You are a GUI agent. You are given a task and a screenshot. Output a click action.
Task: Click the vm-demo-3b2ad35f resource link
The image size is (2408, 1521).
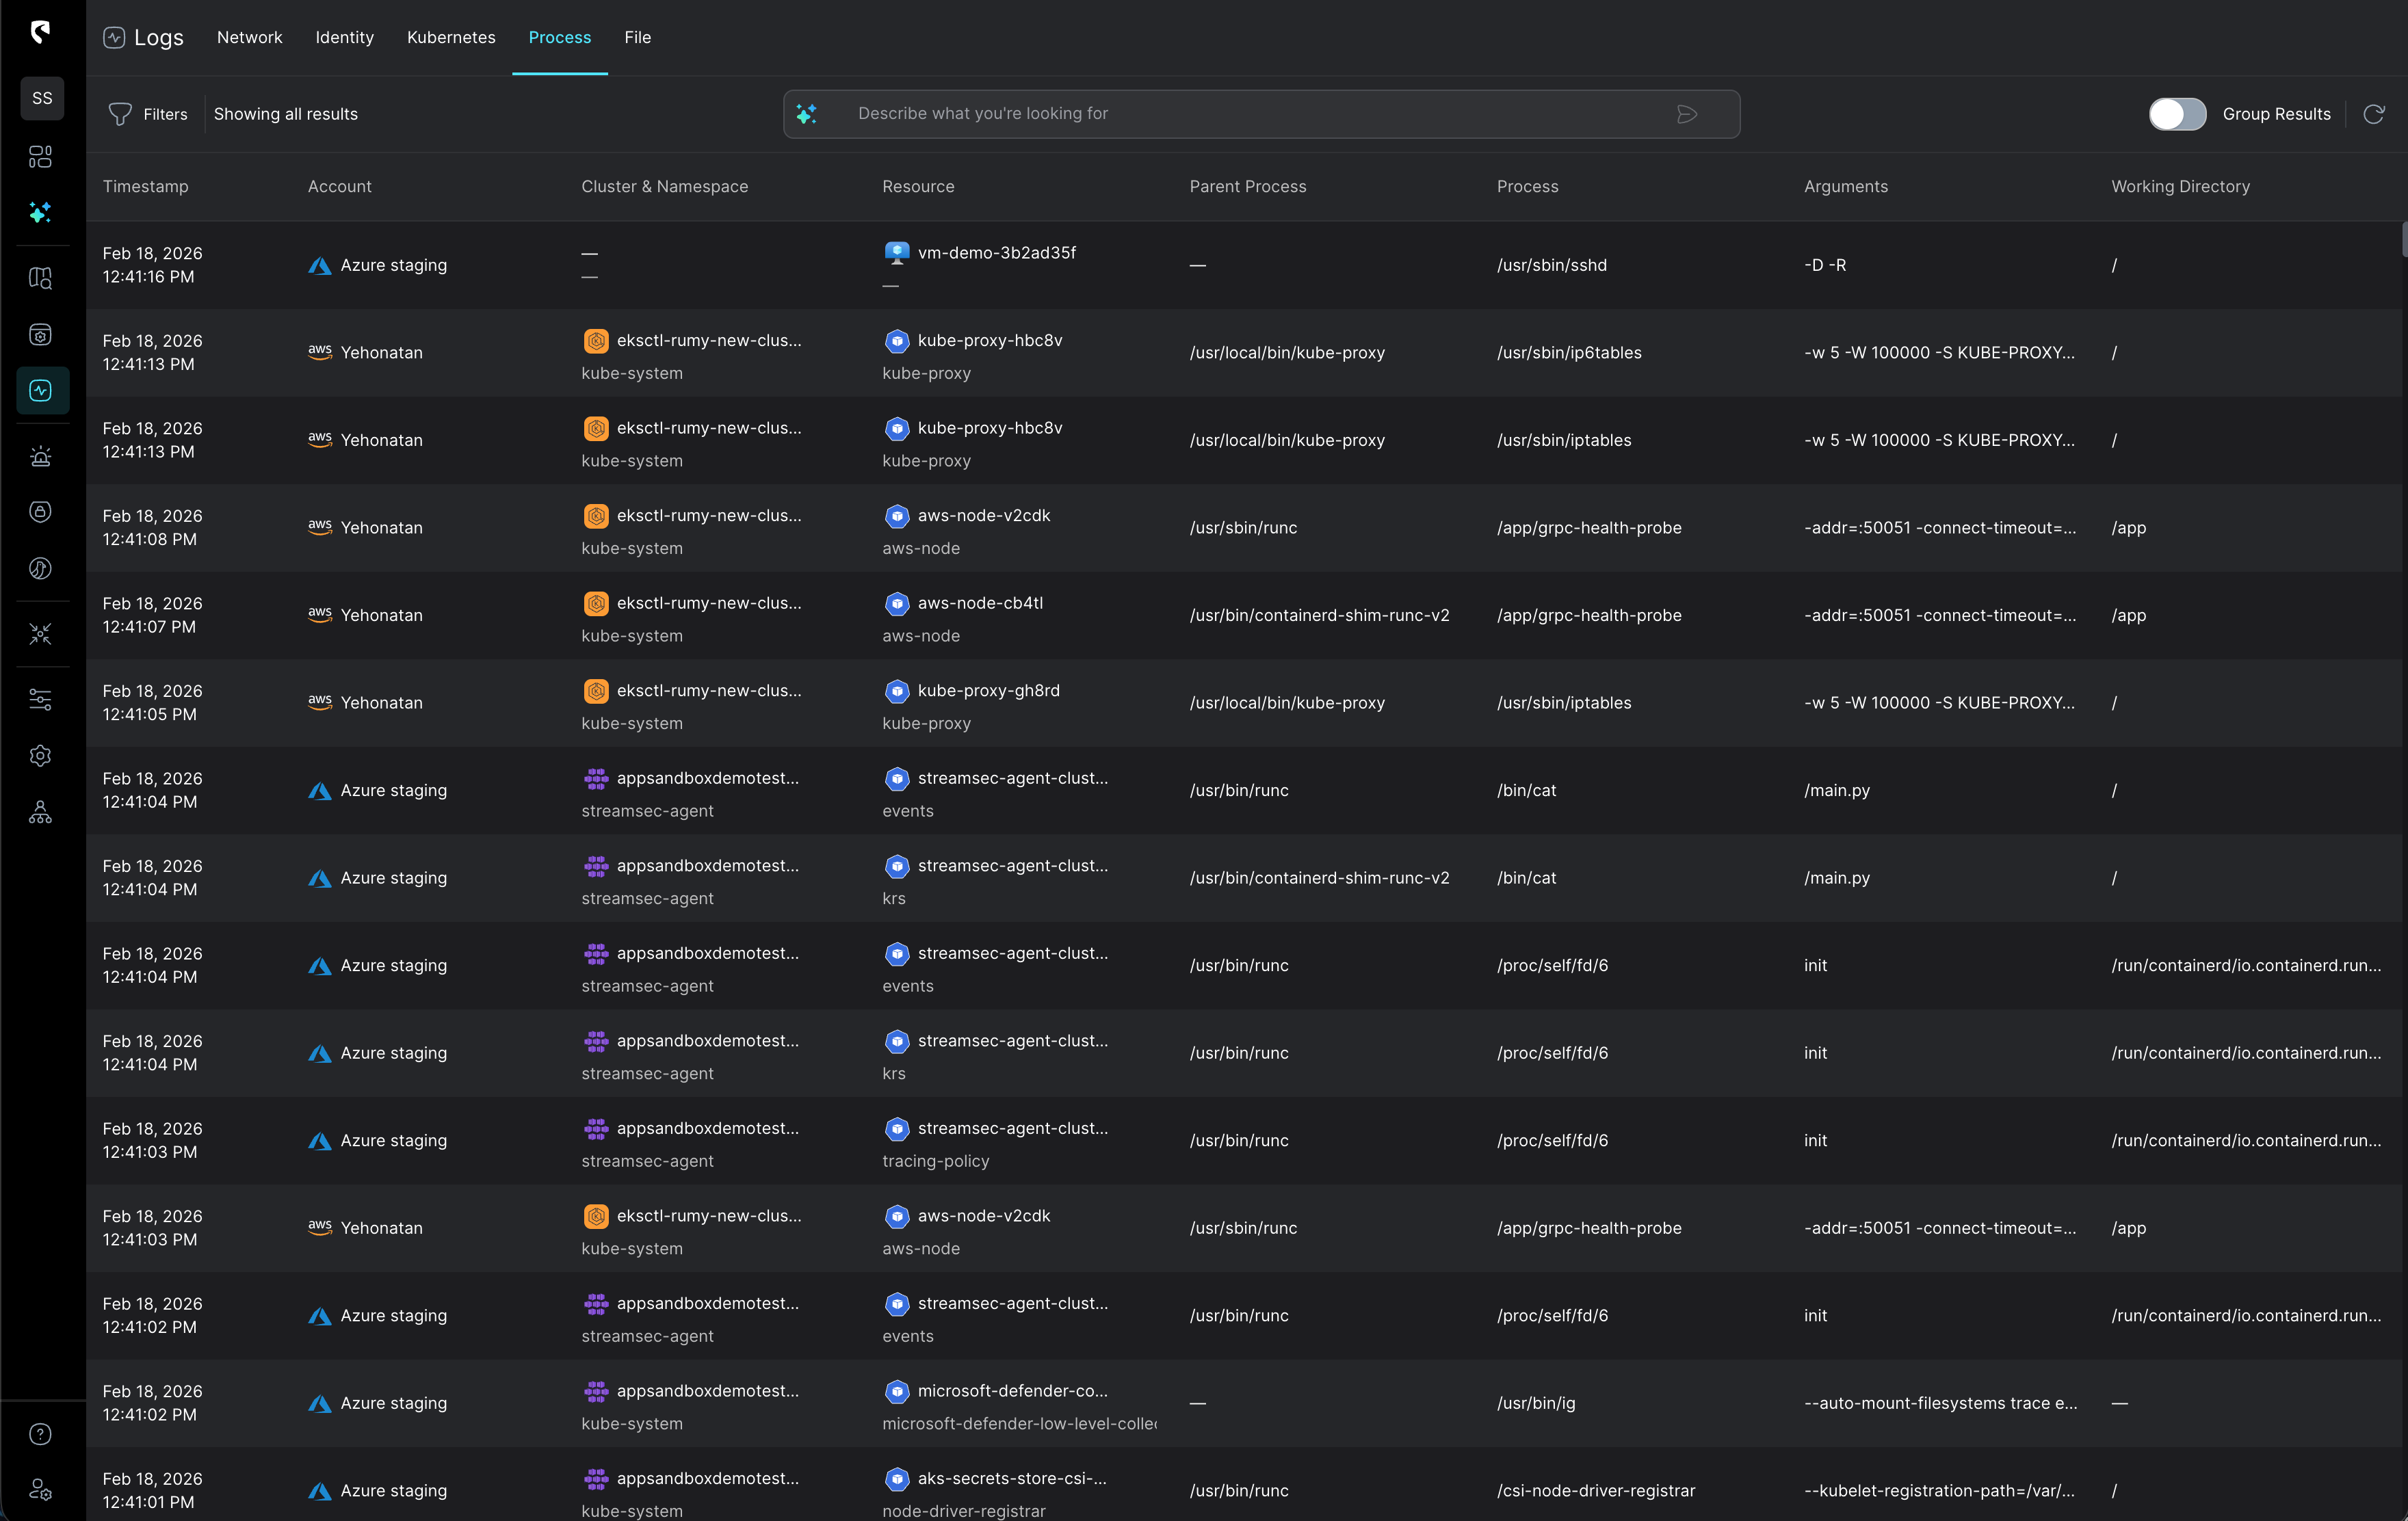pos(997,252)
